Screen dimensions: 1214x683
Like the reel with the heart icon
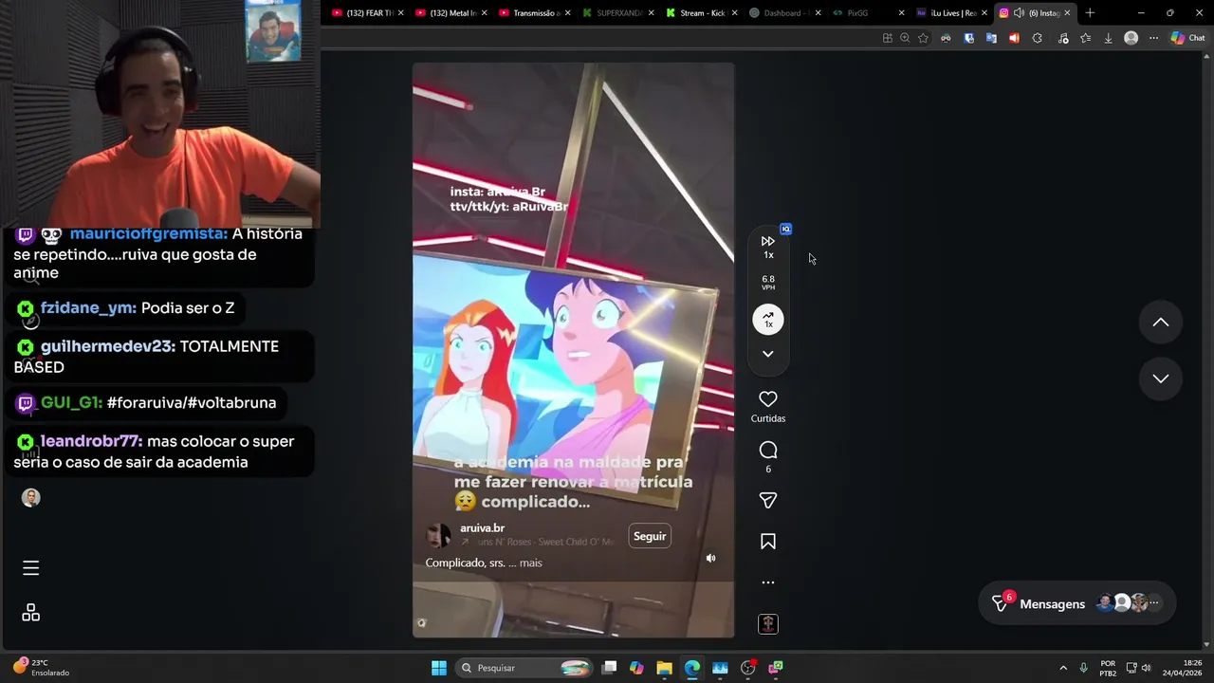click(768, 399)
